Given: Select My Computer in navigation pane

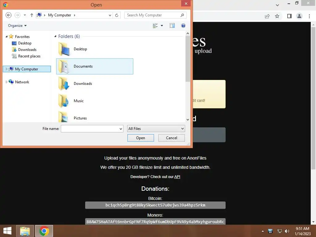Looking at the screenshot, I should [x=27, y=69].
